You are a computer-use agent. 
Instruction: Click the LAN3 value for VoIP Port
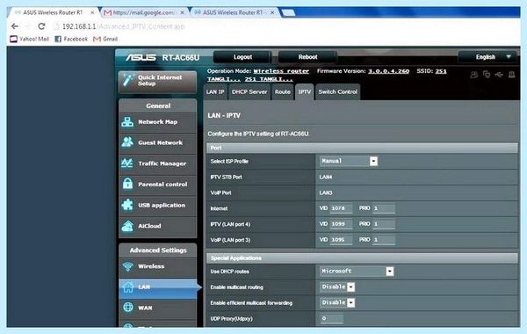(326, 193)
